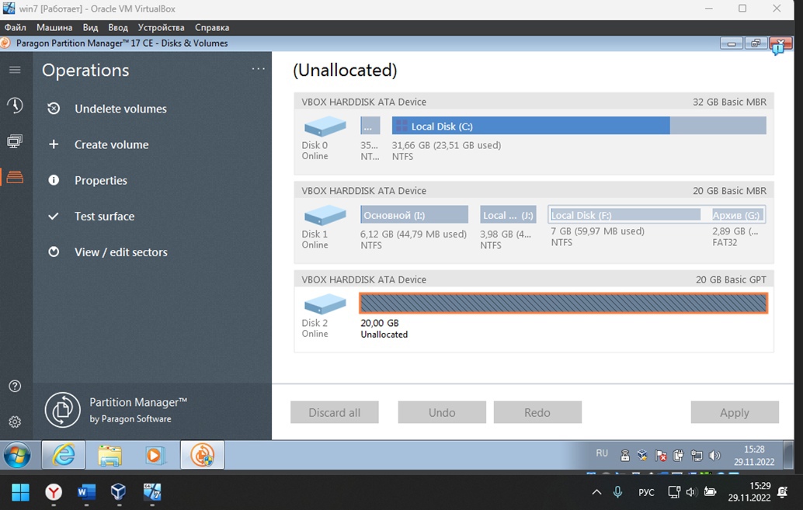803x510 pixels.
Task: Open VirtualBox Manager in the host taskbar
Action: click(x=118, y=493)
